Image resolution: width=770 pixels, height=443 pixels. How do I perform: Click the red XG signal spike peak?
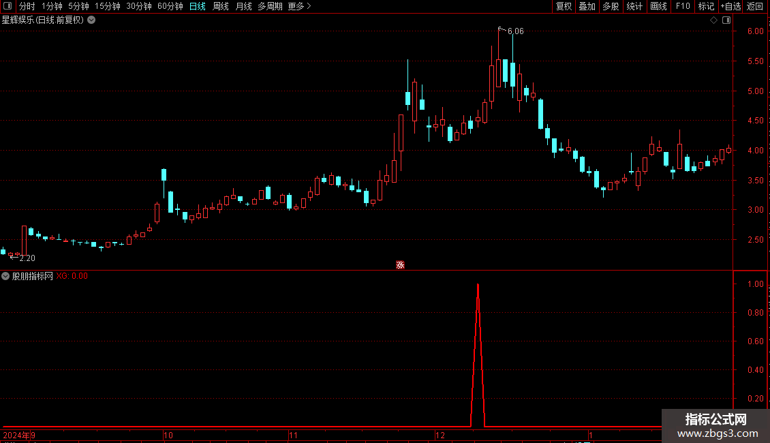478,286
